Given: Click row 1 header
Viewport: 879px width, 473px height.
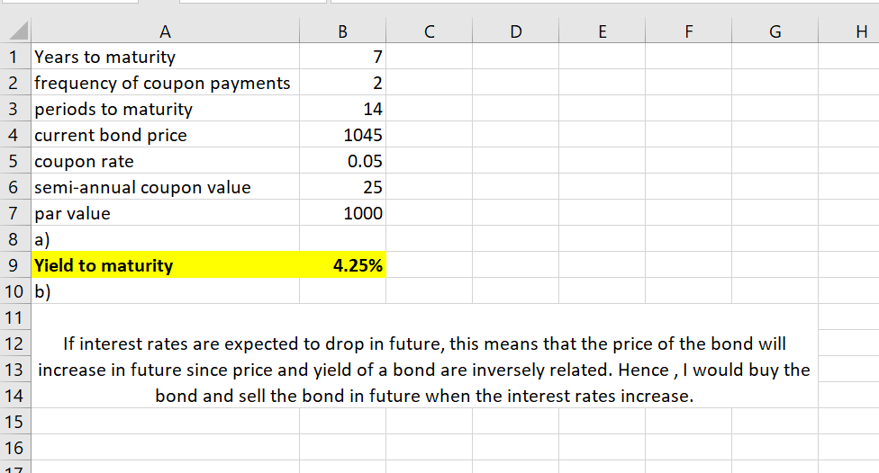Looking at the screenshot, I should [15, 58].
